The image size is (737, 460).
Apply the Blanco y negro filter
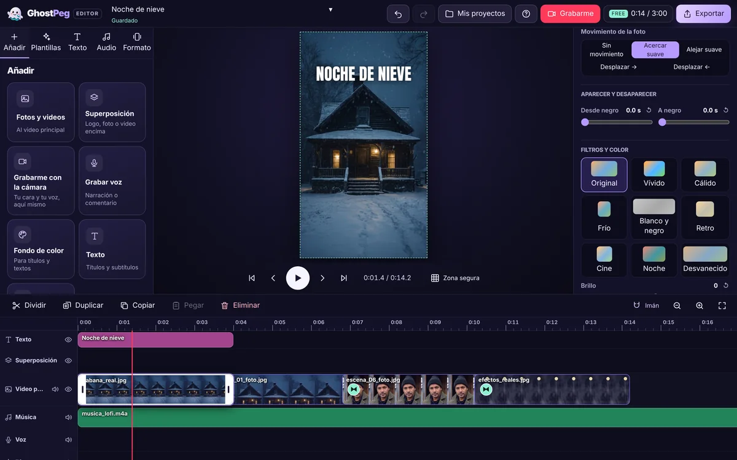[654, 217]
